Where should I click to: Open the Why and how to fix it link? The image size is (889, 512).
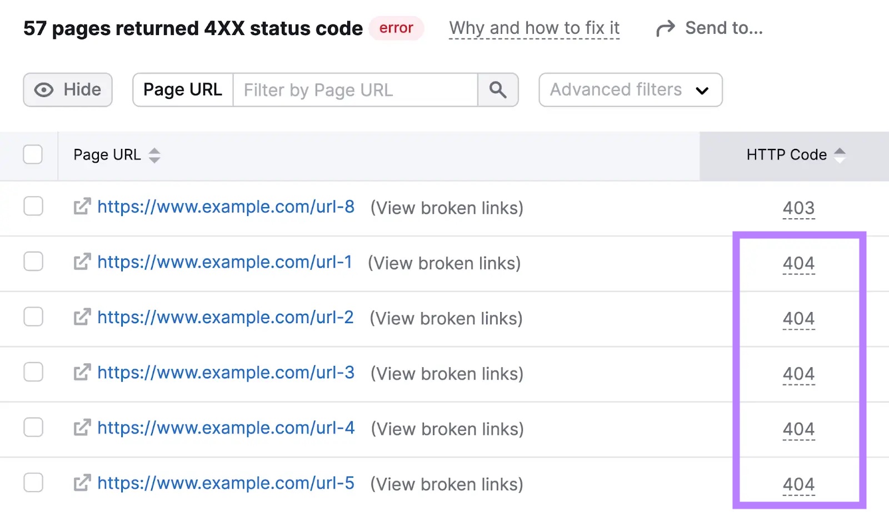tap(534, 27)
